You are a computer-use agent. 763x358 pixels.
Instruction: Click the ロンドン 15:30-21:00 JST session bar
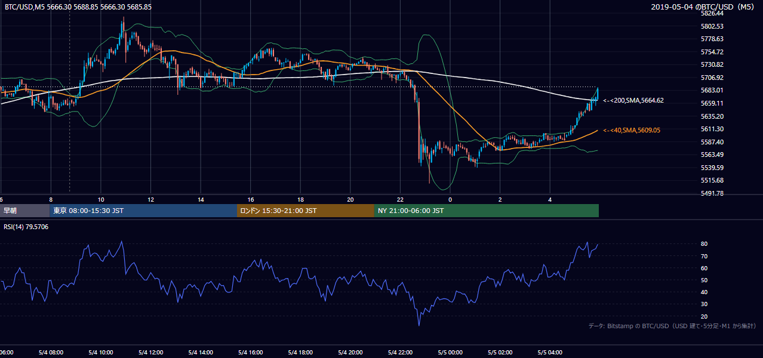click(x=306, y=211)
